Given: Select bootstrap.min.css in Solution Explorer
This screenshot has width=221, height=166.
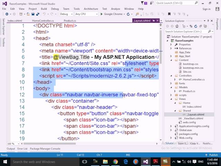Looking at the screenshot, I should tap(193, 68).
